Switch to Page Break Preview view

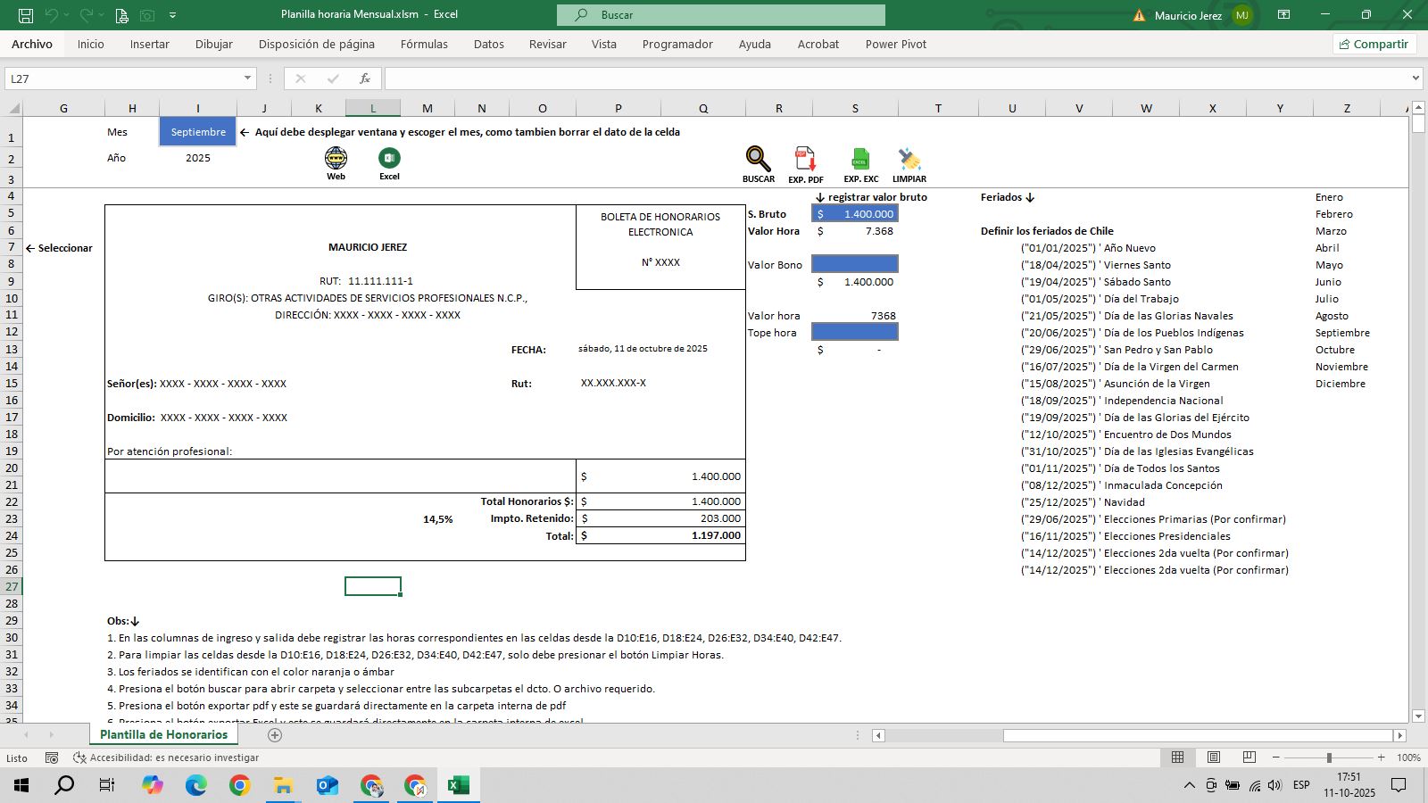pyautogui.click(x=1249, y=757)
